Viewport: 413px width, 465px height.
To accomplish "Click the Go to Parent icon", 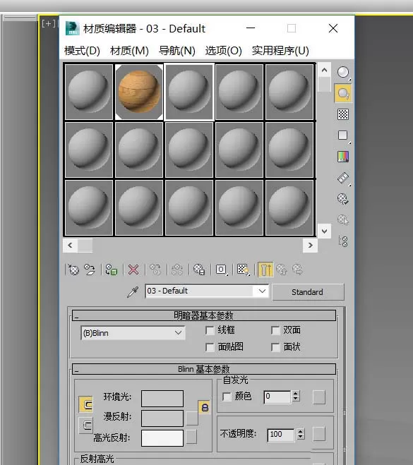I will tap(282, 270).
